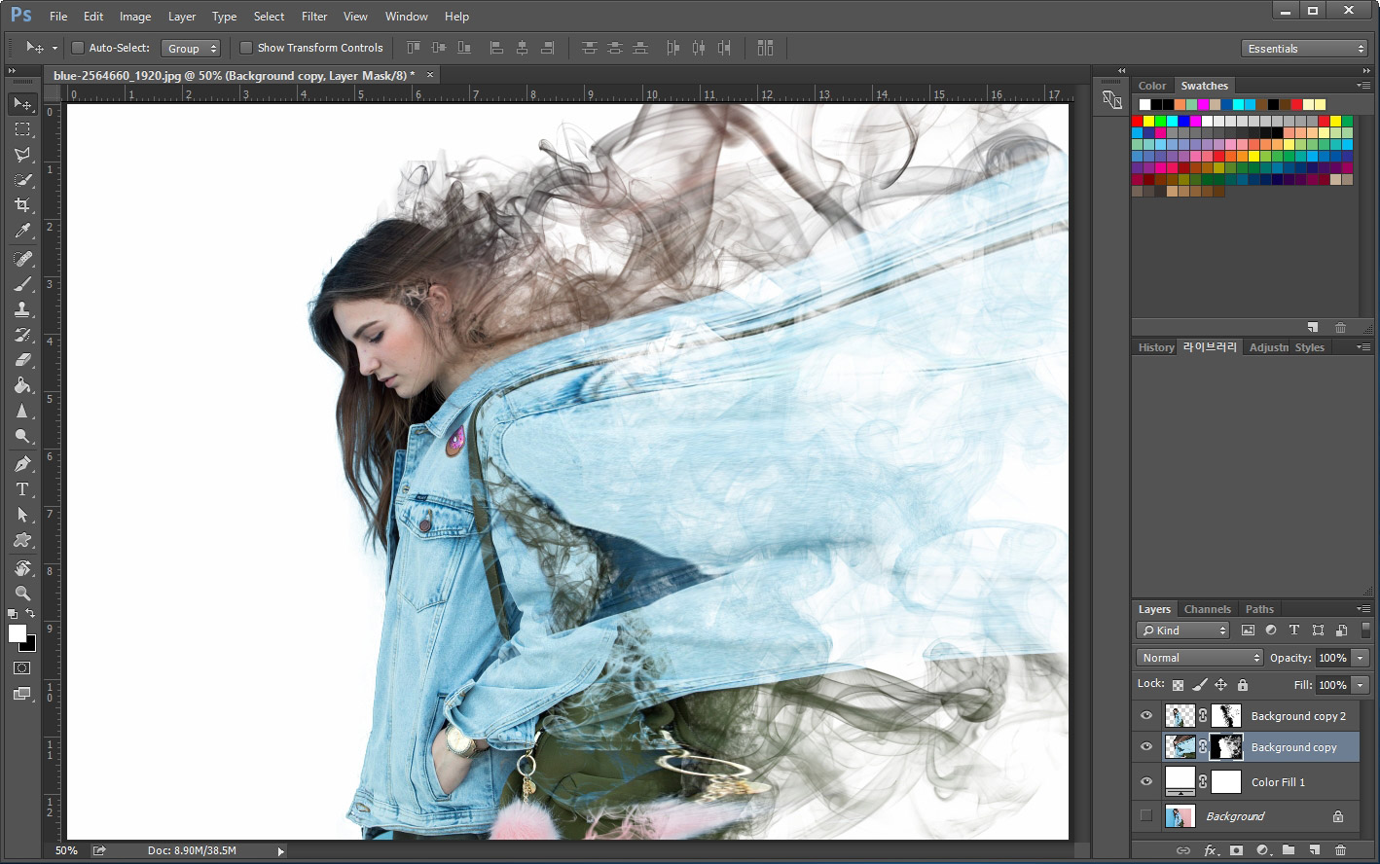Viewport: 1380px width, 864px height.
Task: Open the Layers panel options menu
Action: [1364, 609]
